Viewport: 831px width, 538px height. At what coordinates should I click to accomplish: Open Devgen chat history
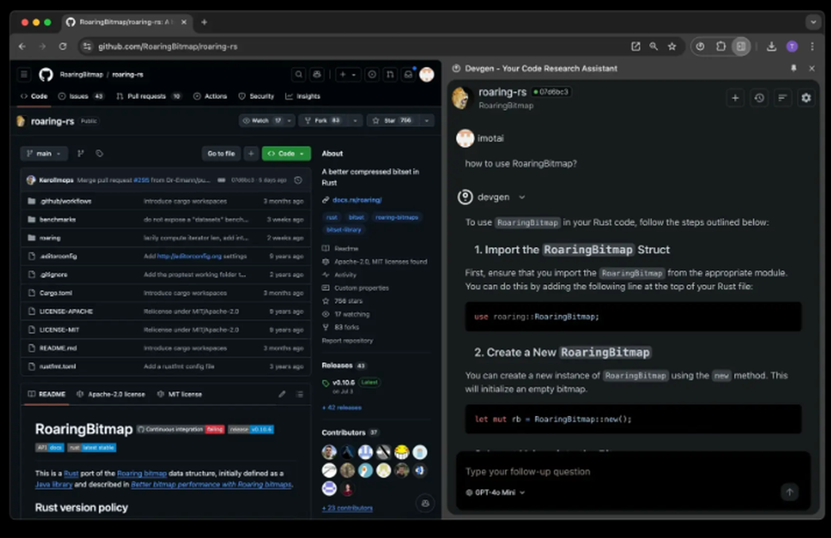tap(759, 98)
